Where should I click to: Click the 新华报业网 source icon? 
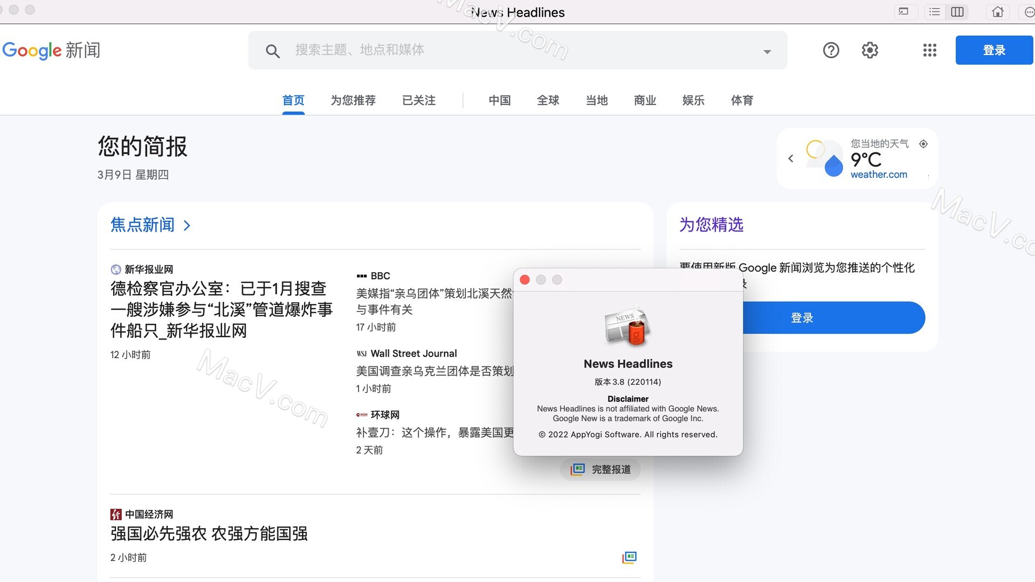[x=115, y=269]
